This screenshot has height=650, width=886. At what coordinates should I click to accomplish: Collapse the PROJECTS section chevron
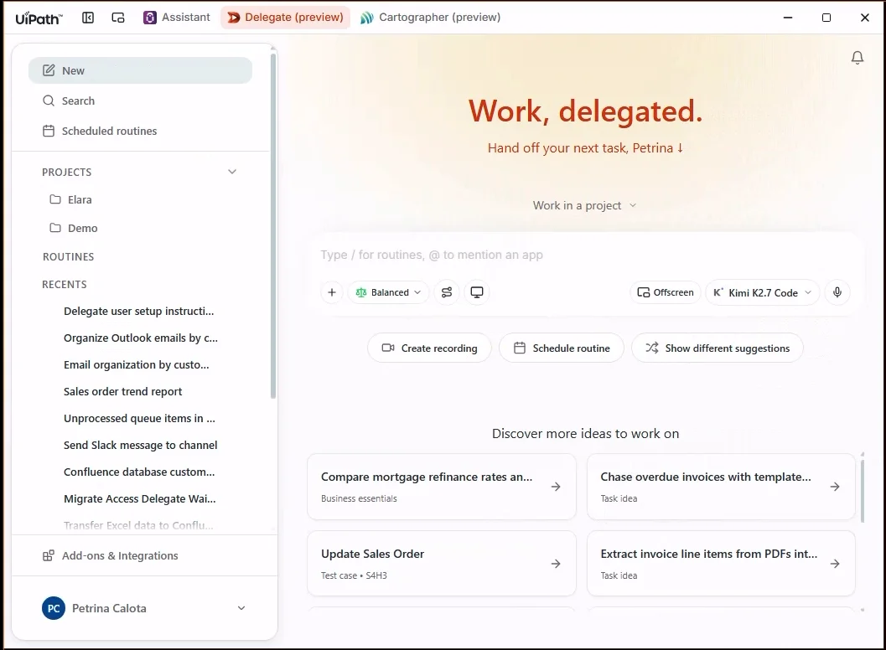232,172
